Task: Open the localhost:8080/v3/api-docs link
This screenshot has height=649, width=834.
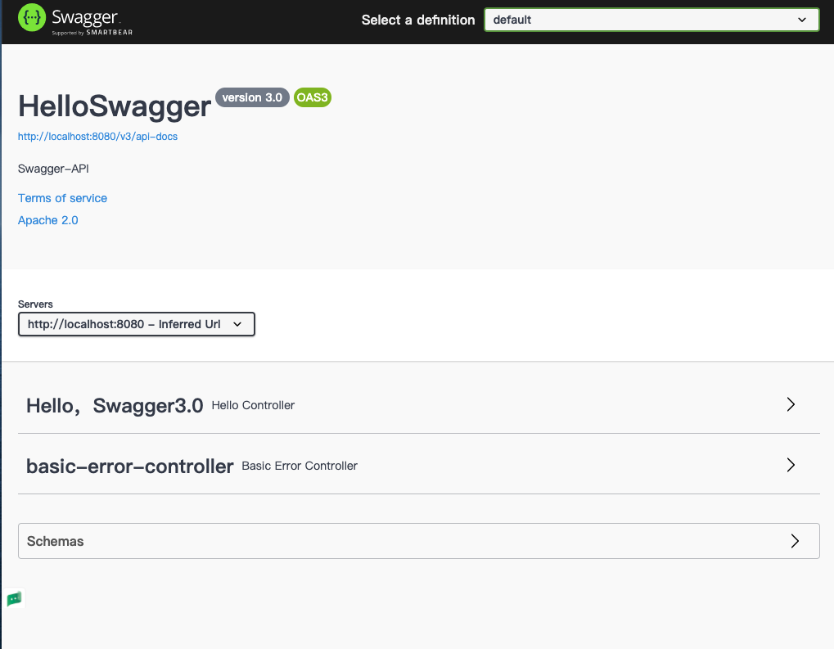Action: click(x=98, y=136)
